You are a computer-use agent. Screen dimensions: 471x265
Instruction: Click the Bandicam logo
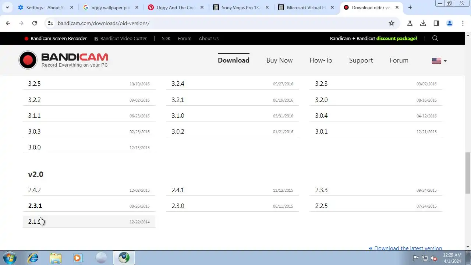tap(63, 60)
